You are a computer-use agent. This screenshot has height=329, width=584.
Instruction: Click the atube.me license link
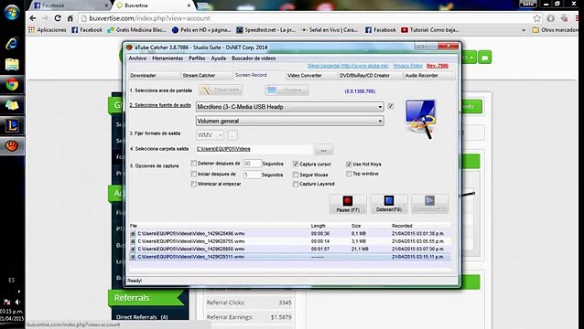click(x=348, y=66)
